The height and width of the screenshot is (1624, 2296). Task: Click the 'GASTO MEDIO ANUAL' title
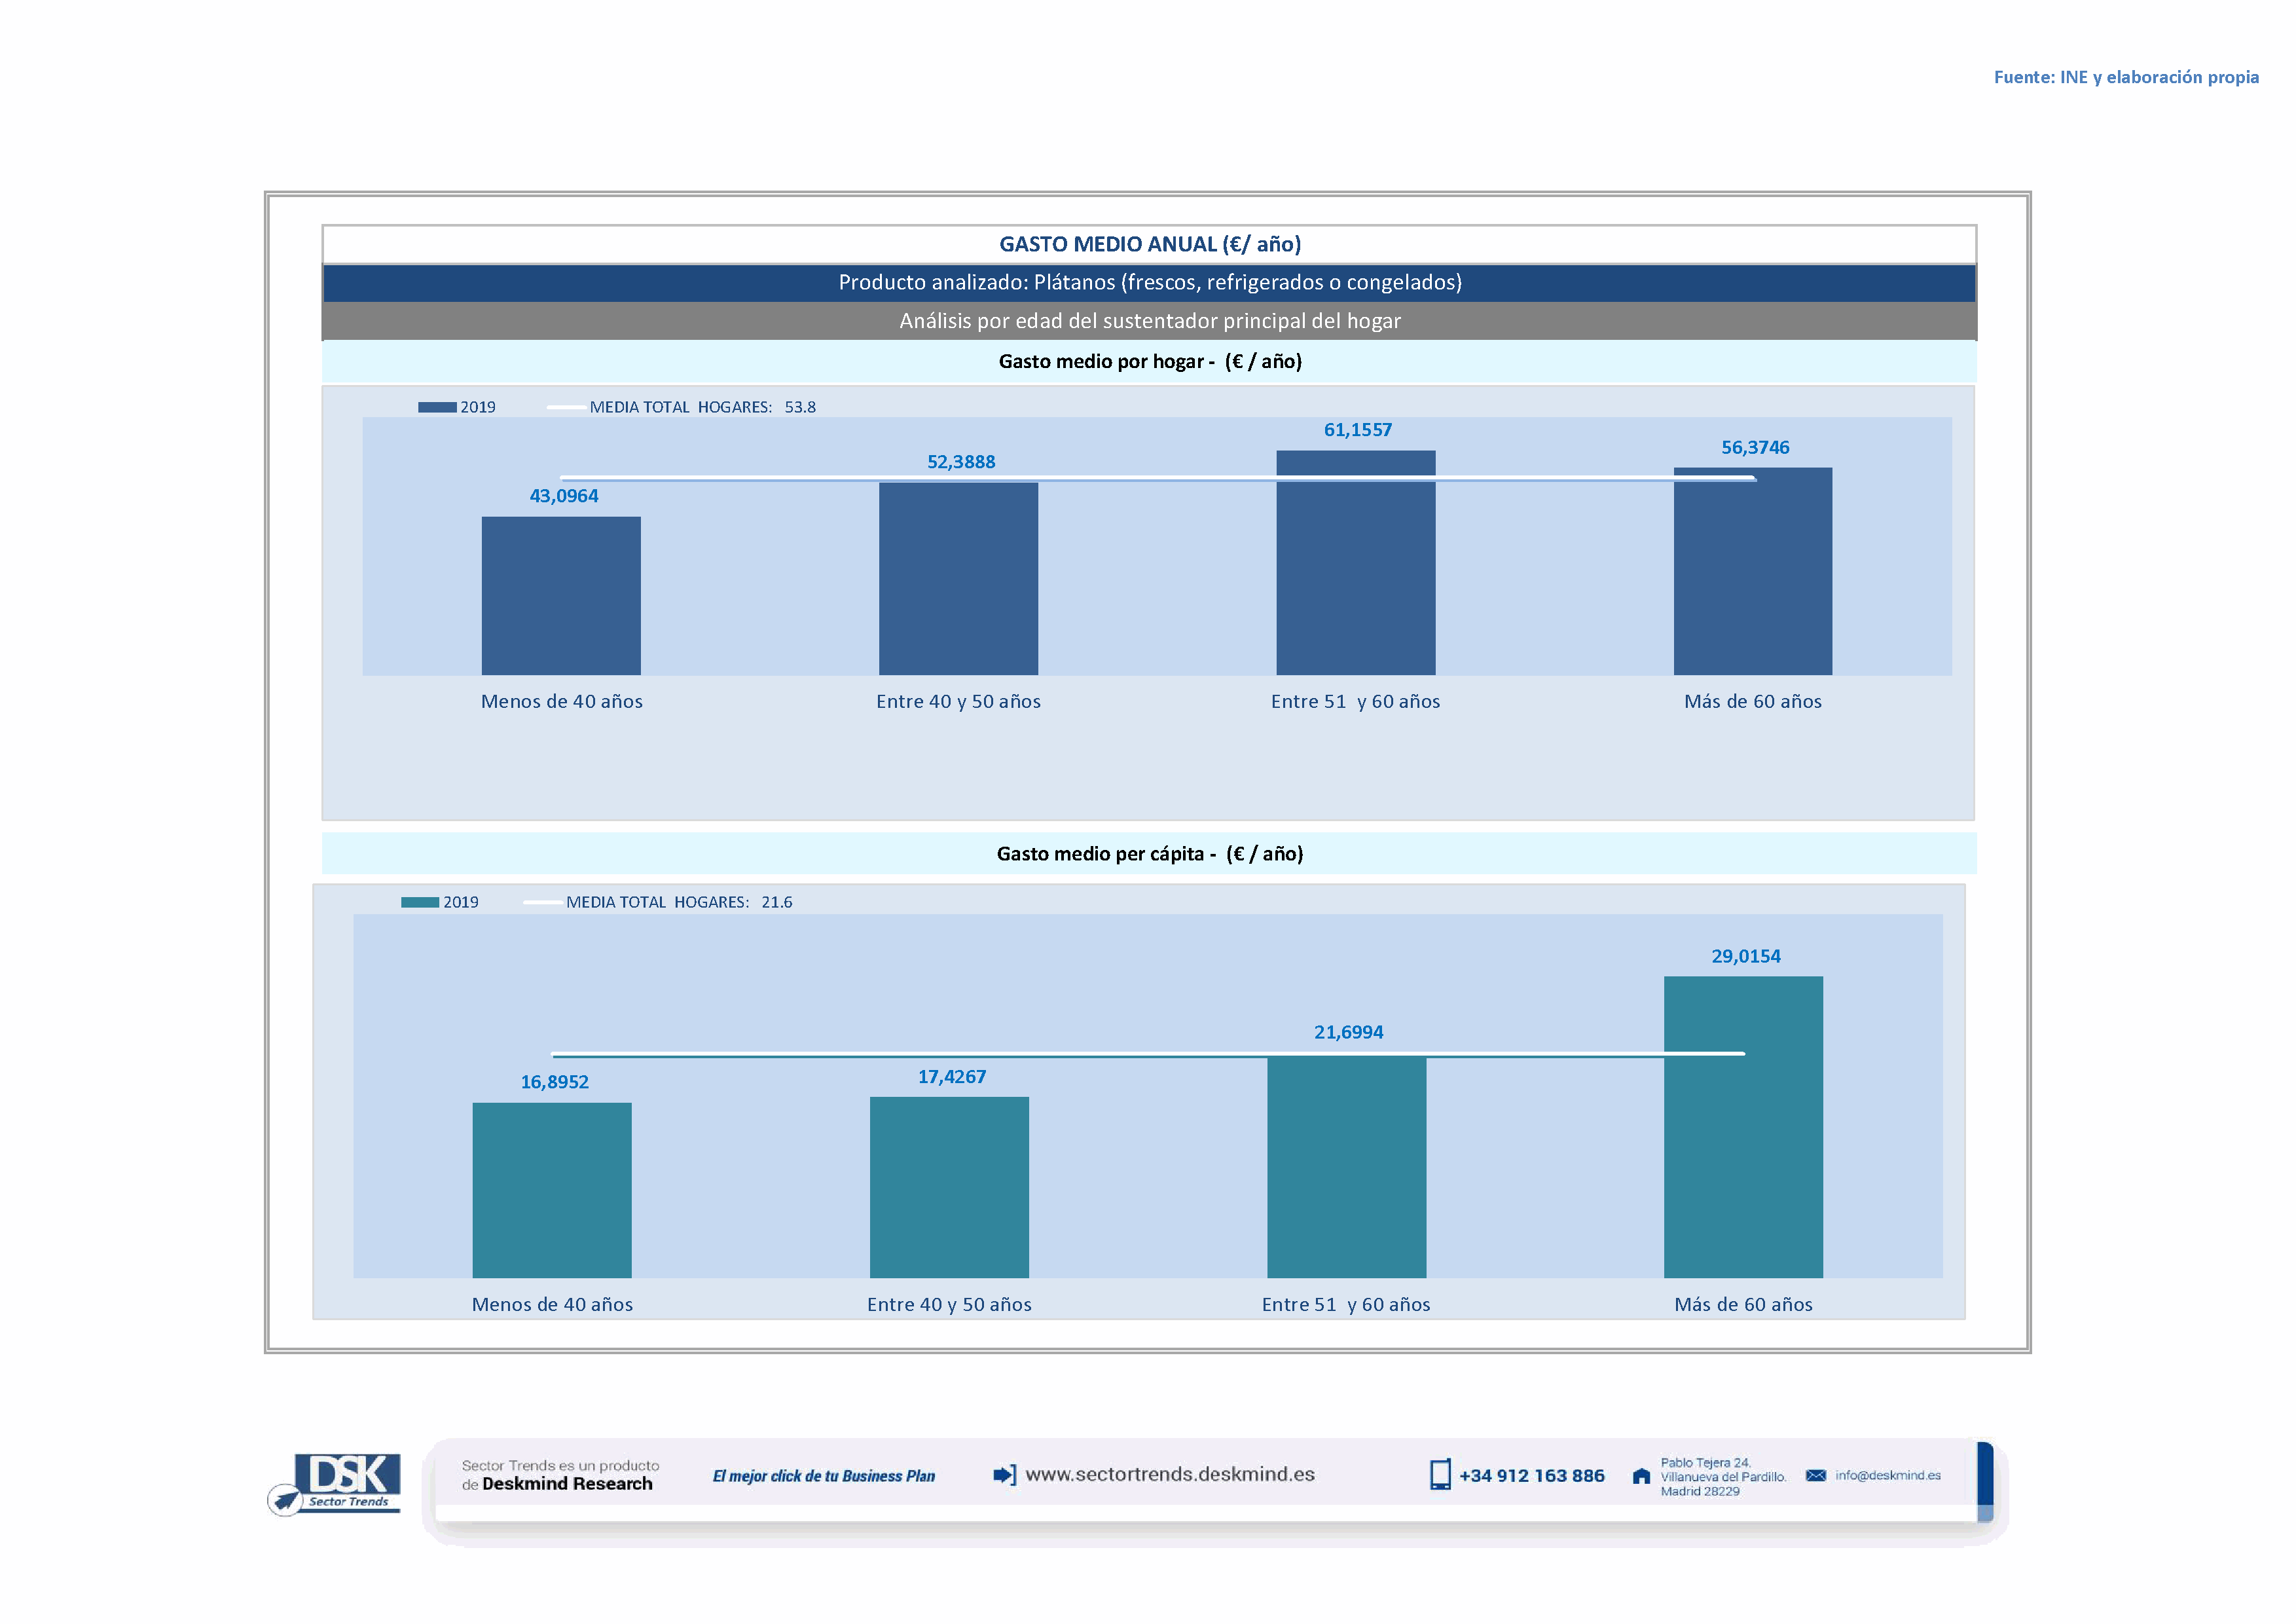pyautogui.click(x=1149, y=244)
